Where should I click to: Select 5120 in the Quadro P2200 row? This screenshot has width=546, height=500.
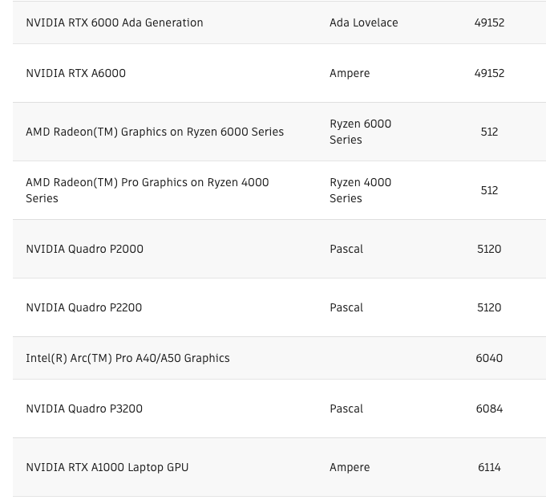tap(489, 307)
